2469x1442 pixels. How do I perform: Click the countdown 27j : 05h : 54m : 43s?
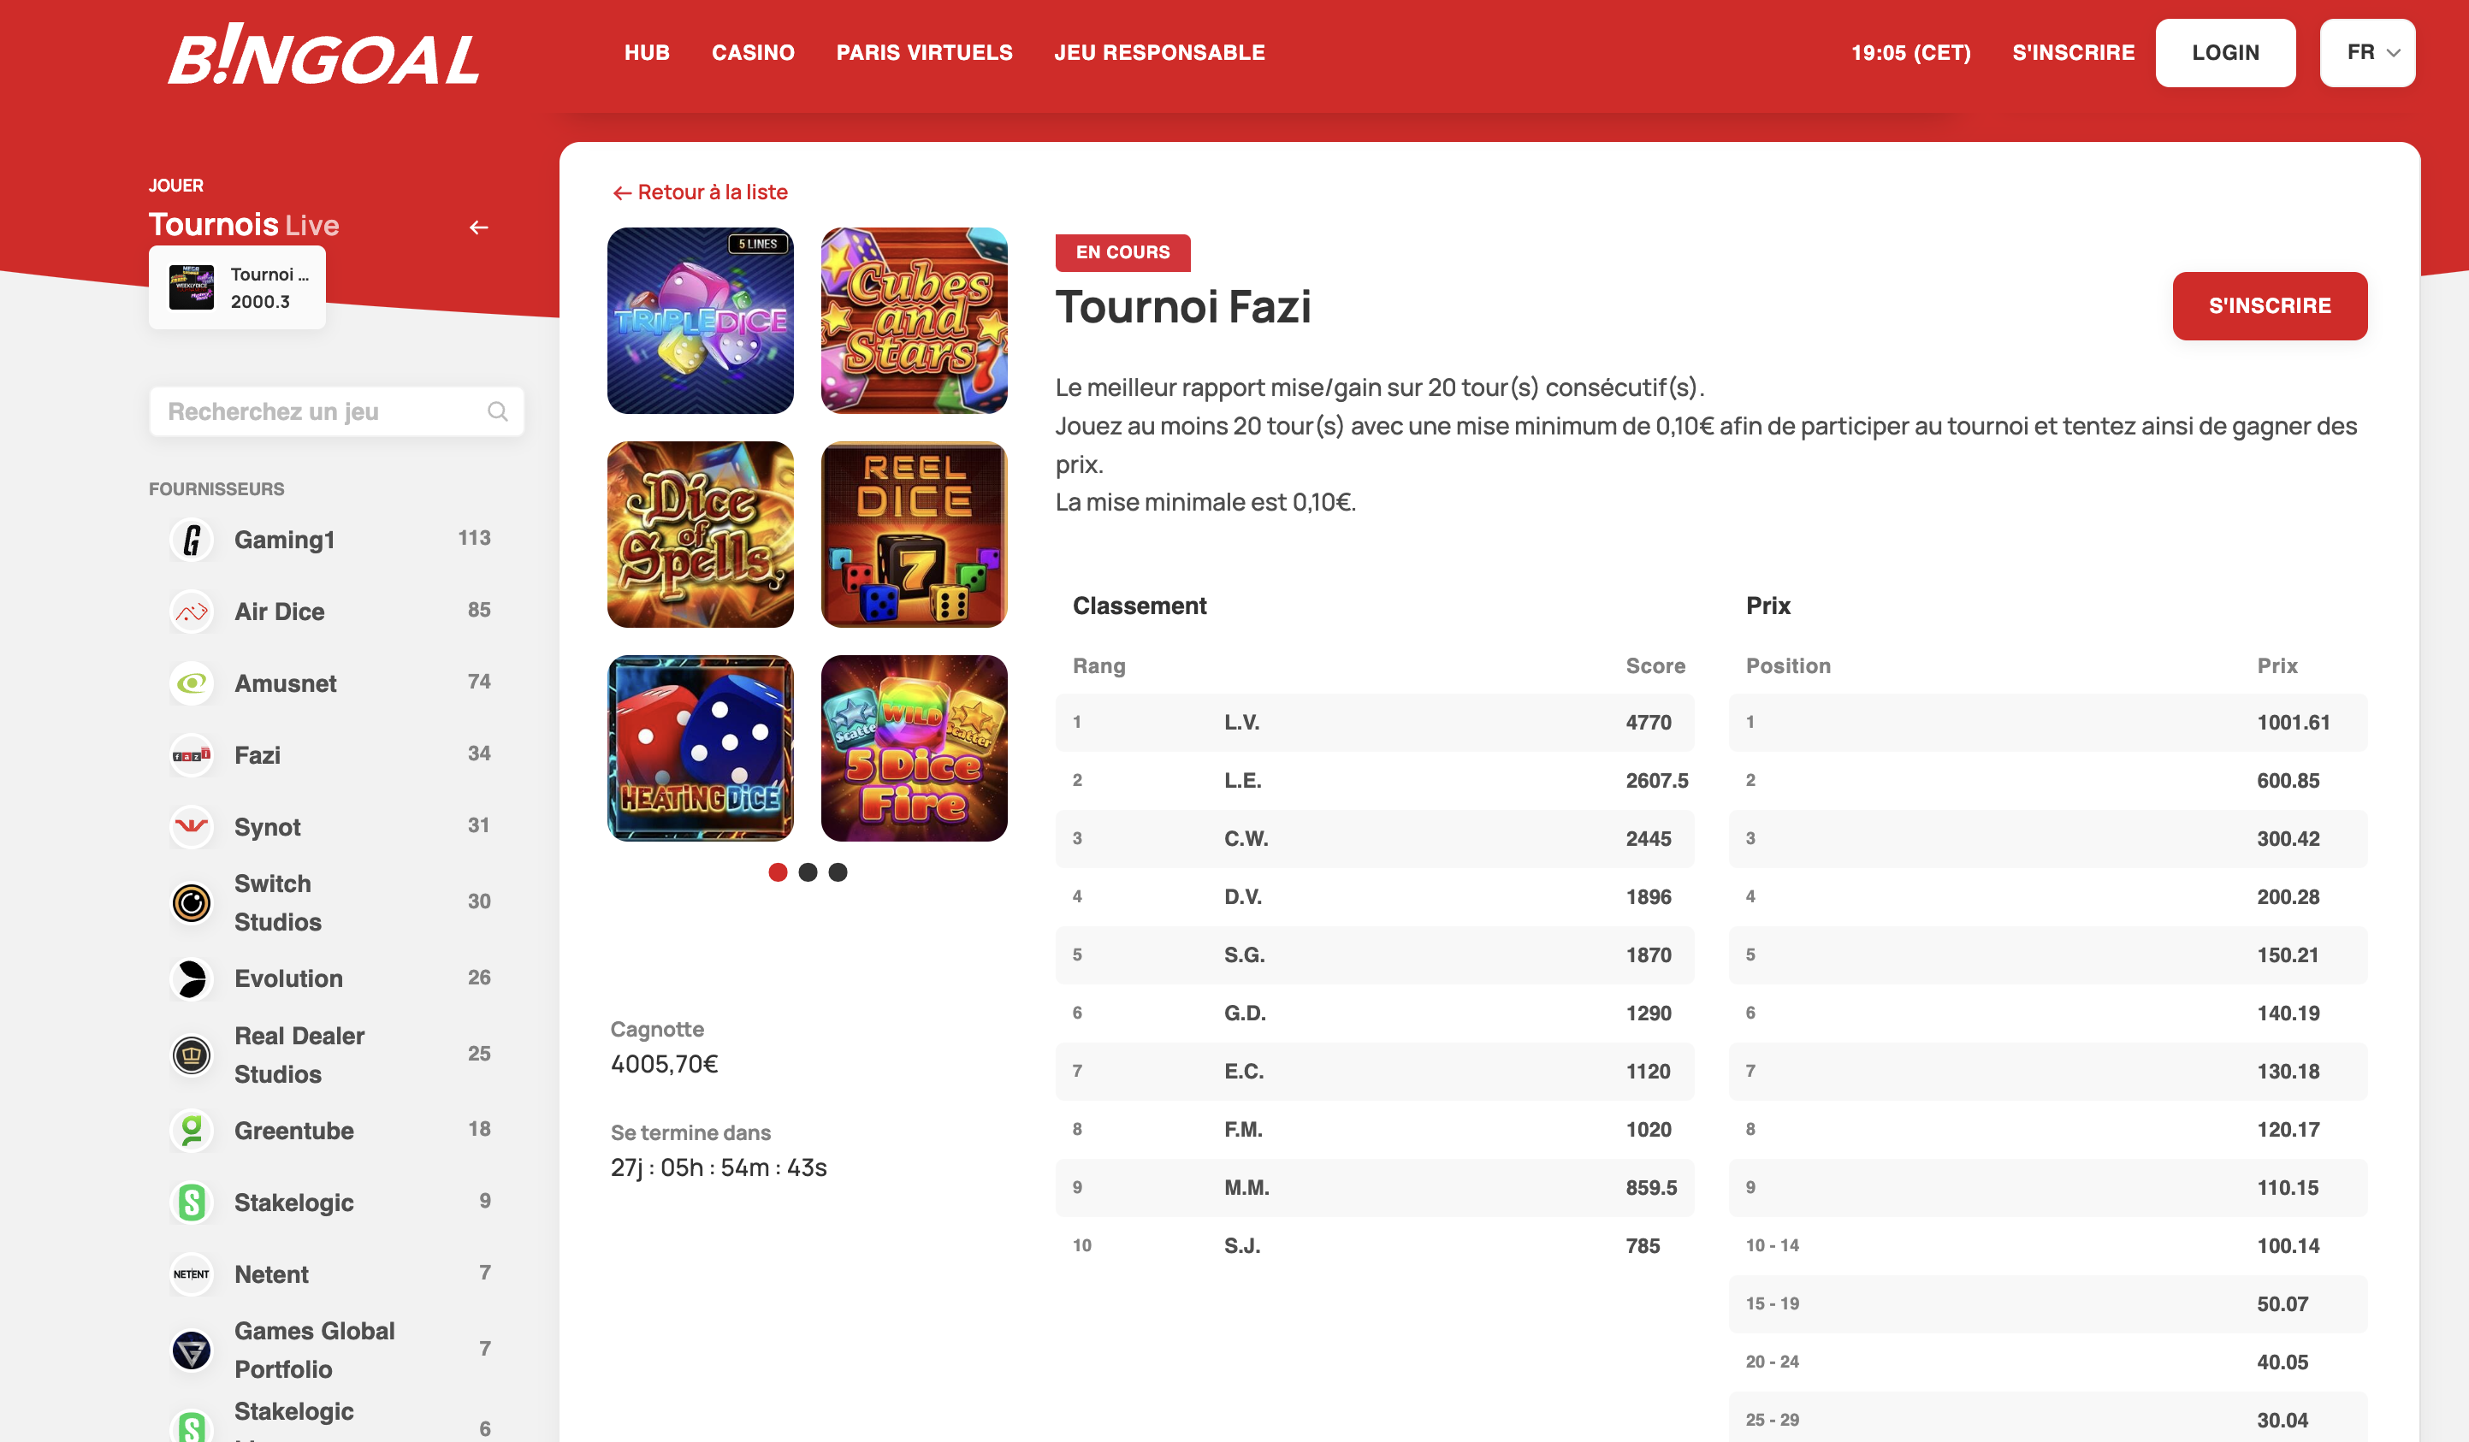tap(718, 1167)
